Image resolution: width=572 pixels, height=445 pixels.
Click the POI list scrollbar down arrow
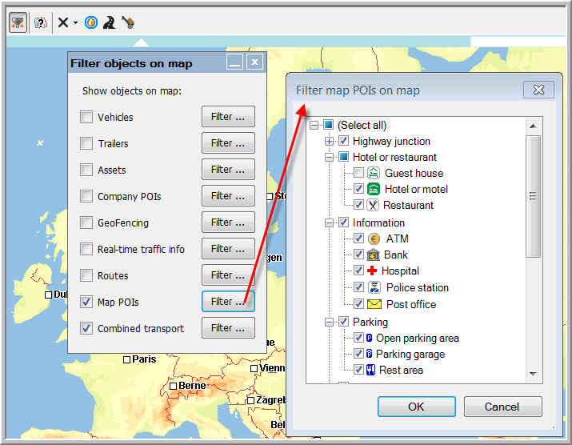pyautogui.click(x=533, y=374)
